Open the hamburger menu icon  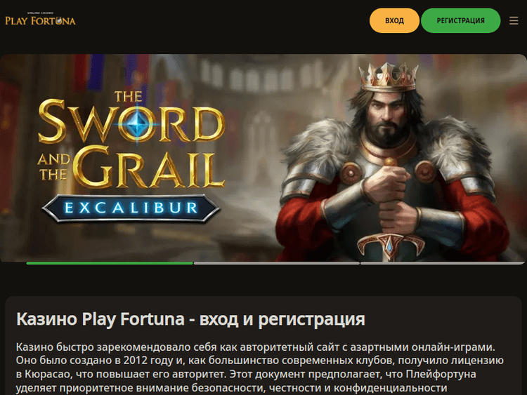click(x=513, y=21)
